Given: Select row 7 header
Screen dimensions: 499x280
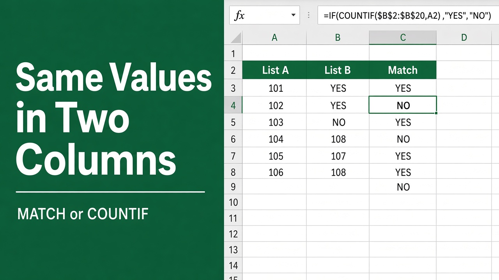Looking at the screenshot, I should (233, 156).
